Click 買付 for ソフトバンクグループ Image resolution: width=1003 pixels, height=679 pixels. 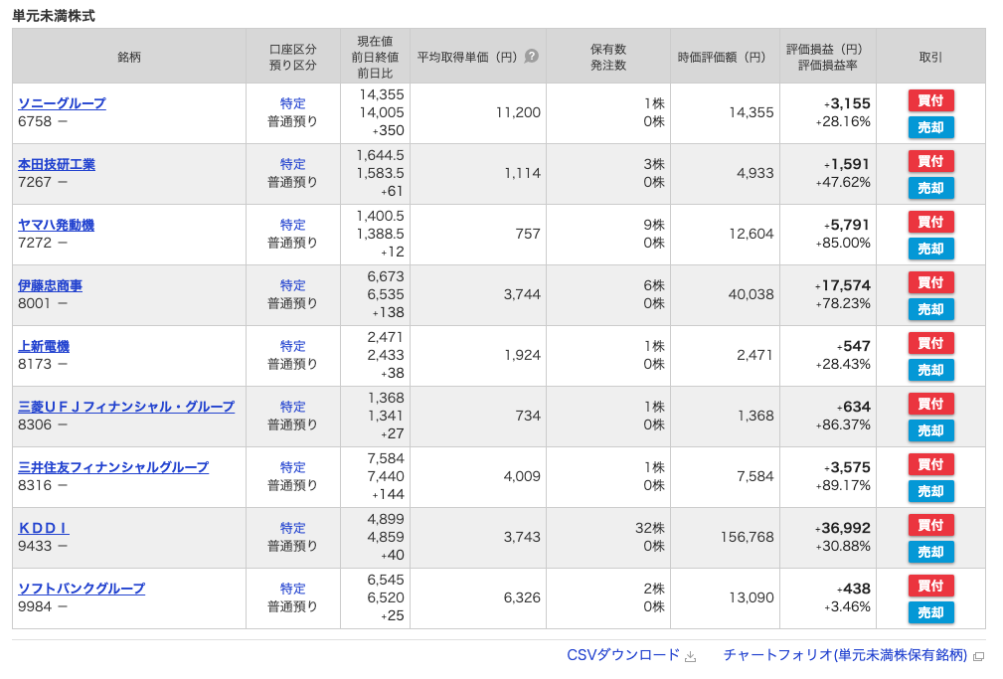(x=930, y=586)
